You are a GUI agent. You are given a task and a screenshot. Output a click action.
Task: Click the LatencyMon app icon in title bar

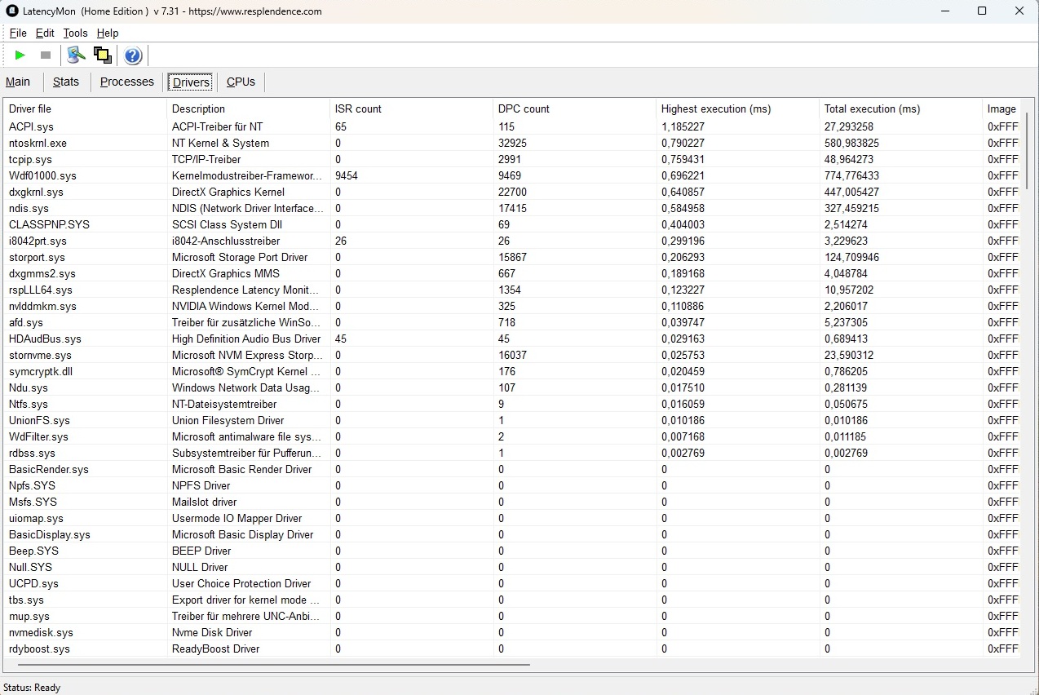tap(12, 11)
